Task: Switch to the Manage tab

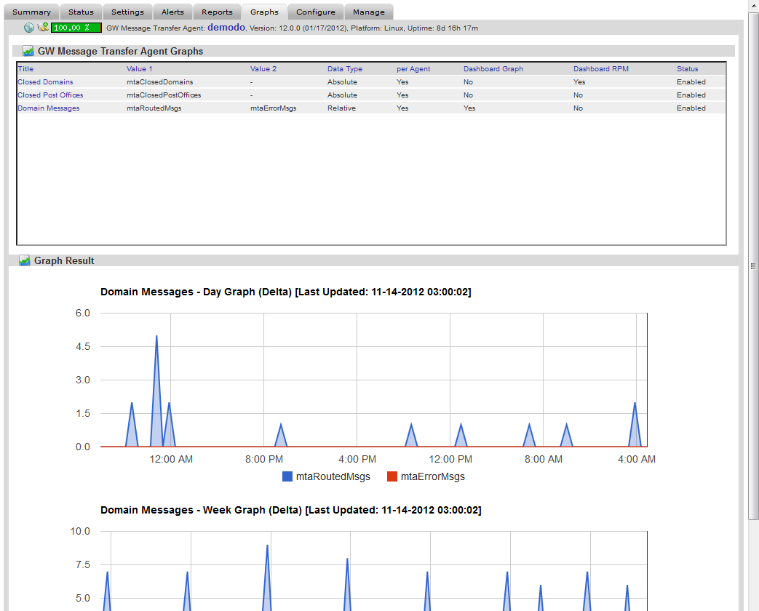Action: click(368, 12)
